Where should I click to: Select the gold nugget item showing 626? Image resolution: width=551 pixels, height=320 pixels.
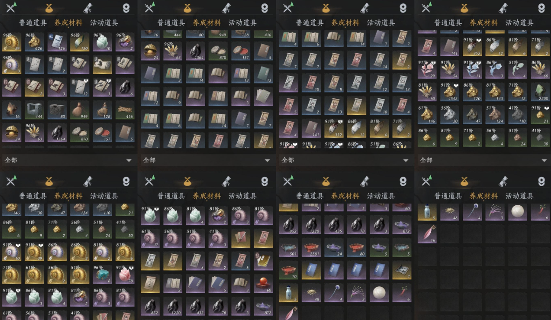point(34,42)
